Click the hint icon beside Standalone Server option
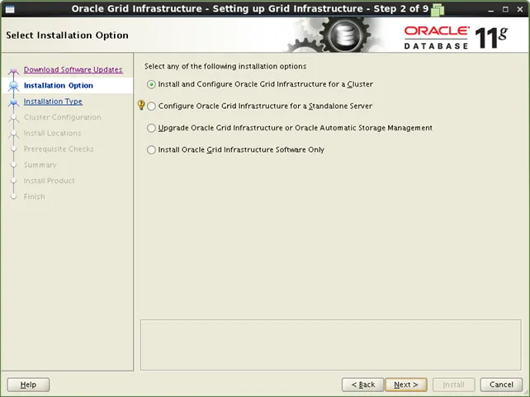Screen dimensions: 530x397 [x=140, y=106]
